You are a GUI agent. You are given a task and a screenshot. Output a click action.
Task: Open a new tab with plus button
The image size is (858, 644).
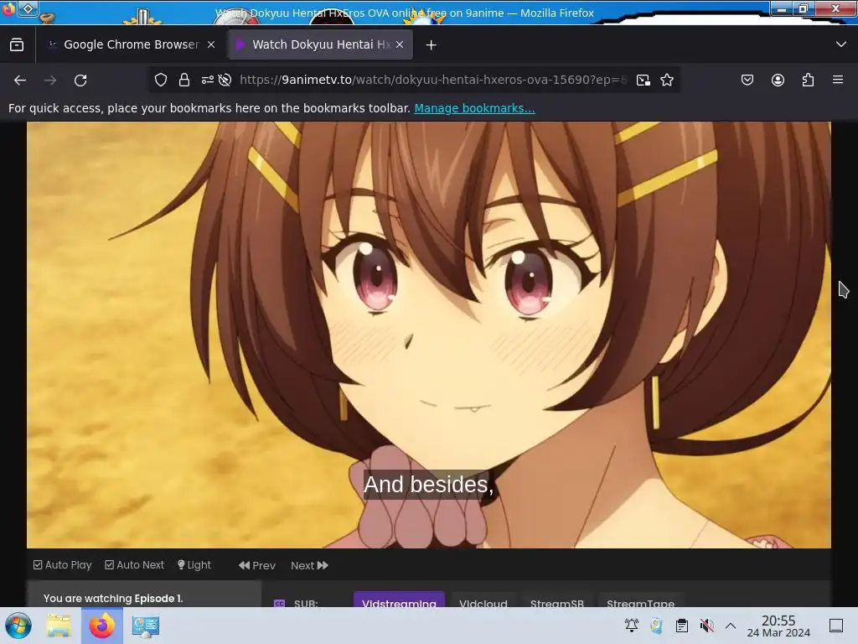pyautogui.click(x=432, y=45)
